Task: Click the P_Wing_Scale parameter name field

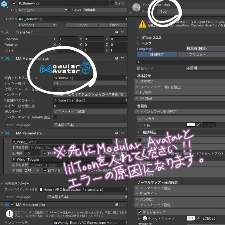Action: [x=62, y=142]
